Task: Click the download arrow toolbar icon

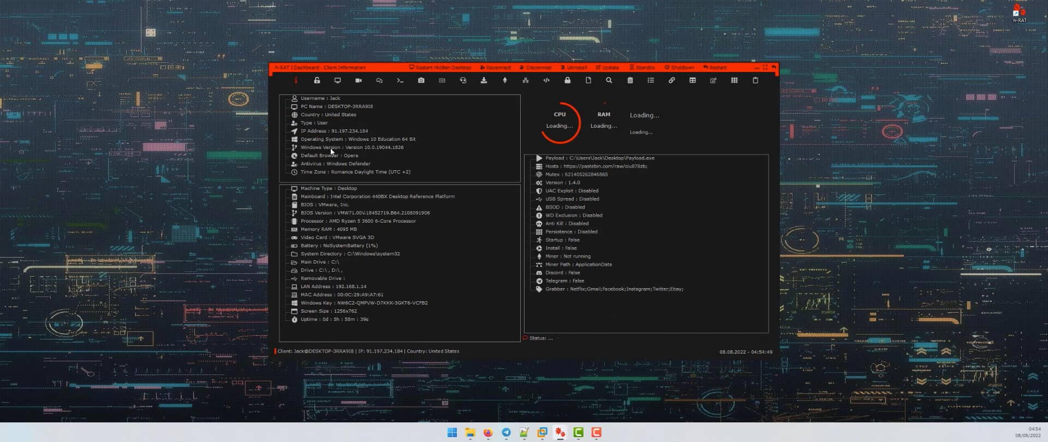Action: point(484,80)
